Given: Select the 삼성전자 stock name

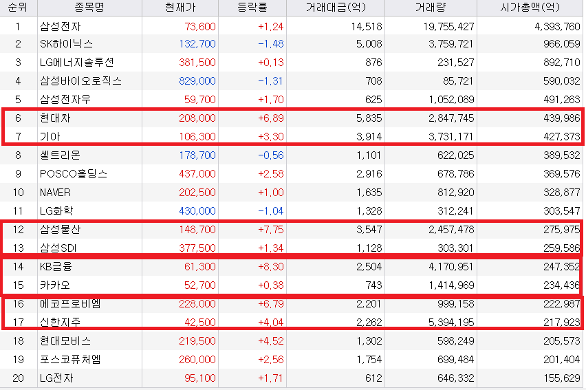Looking at the screenshot, I should click(x=60, y=26).
